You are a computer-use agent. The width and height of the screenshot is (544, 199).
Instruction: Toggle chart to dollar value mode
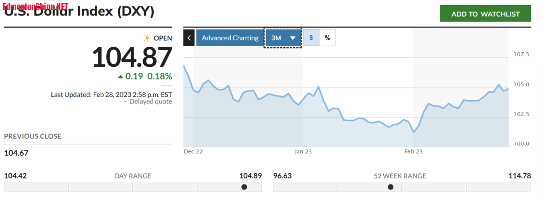point(311,38)
